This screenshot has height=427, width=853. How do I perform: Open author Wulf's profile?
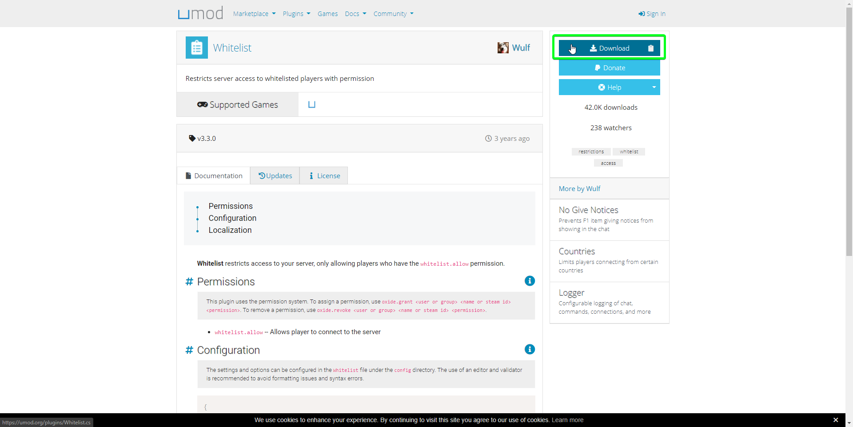click(521, 48)
